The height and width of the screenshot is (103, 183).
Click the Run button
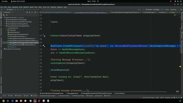click(x=167, y=10)
